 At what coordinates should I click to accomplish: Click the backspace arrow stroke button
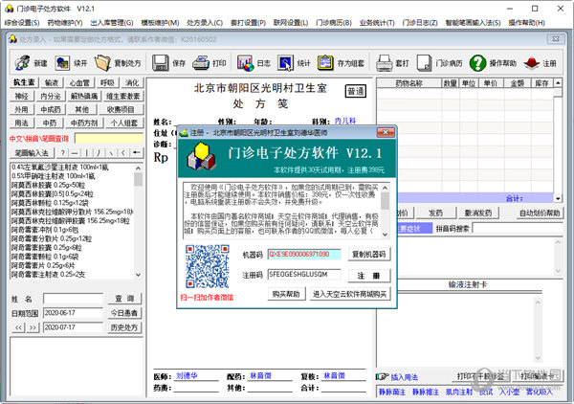pos(137,152)
